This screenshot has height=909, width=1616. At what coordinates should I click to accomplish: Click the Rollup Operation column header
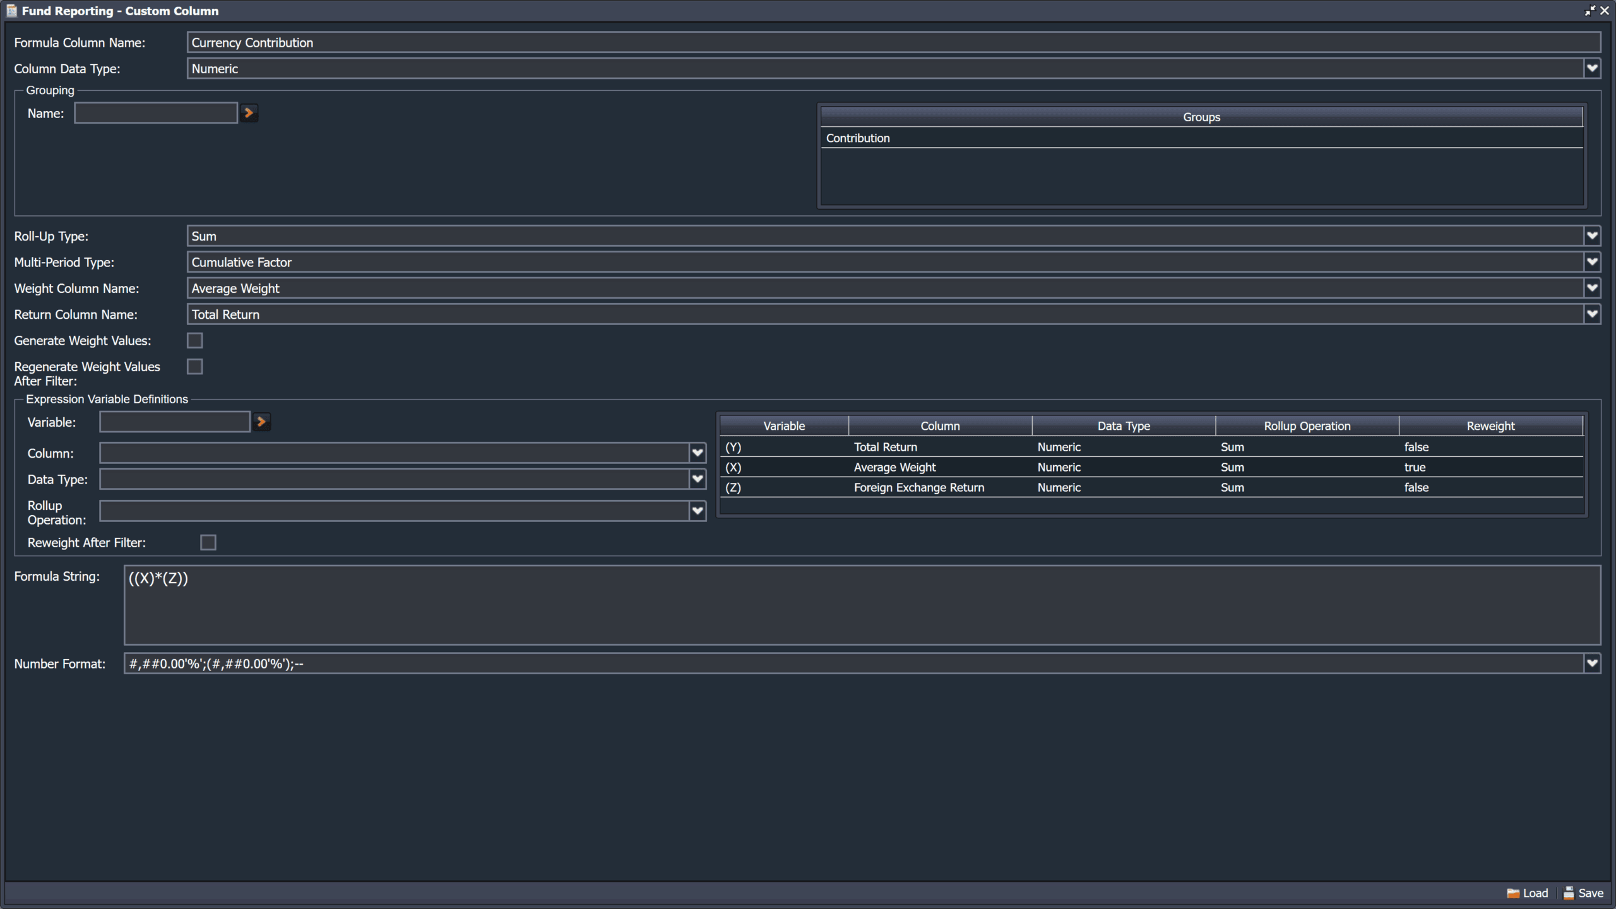[1307, 426]
